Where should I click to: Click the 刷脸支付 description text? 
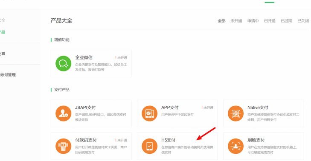273,150
